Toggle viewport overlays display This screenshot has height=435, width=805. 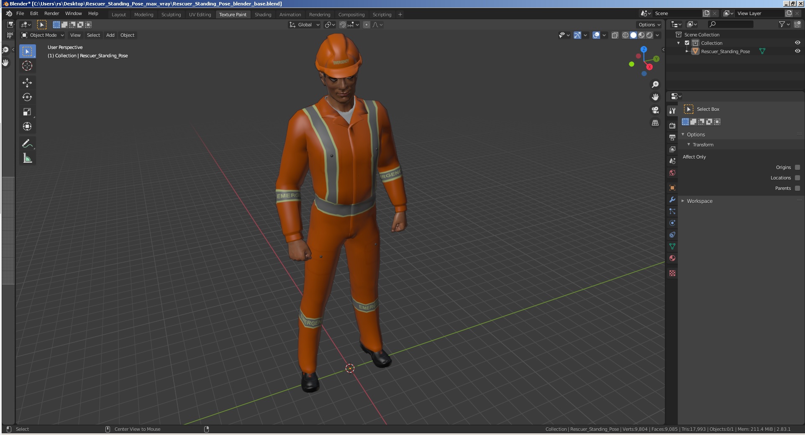click(x=597, y=35)
